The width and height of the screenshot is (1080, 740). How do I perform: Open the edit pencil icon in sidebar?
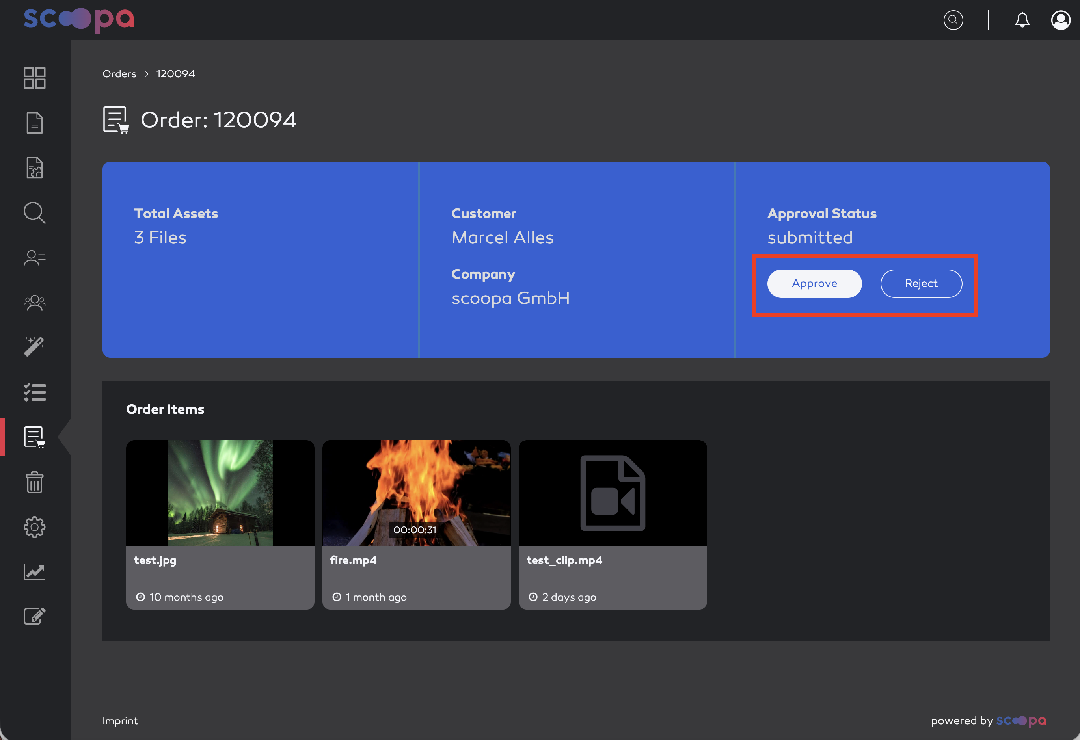click(34, 616)
